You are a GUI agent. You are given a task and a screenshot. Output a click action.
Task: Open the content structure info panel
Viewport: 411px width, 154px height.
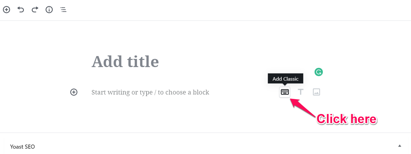click(x=49, y=10)
